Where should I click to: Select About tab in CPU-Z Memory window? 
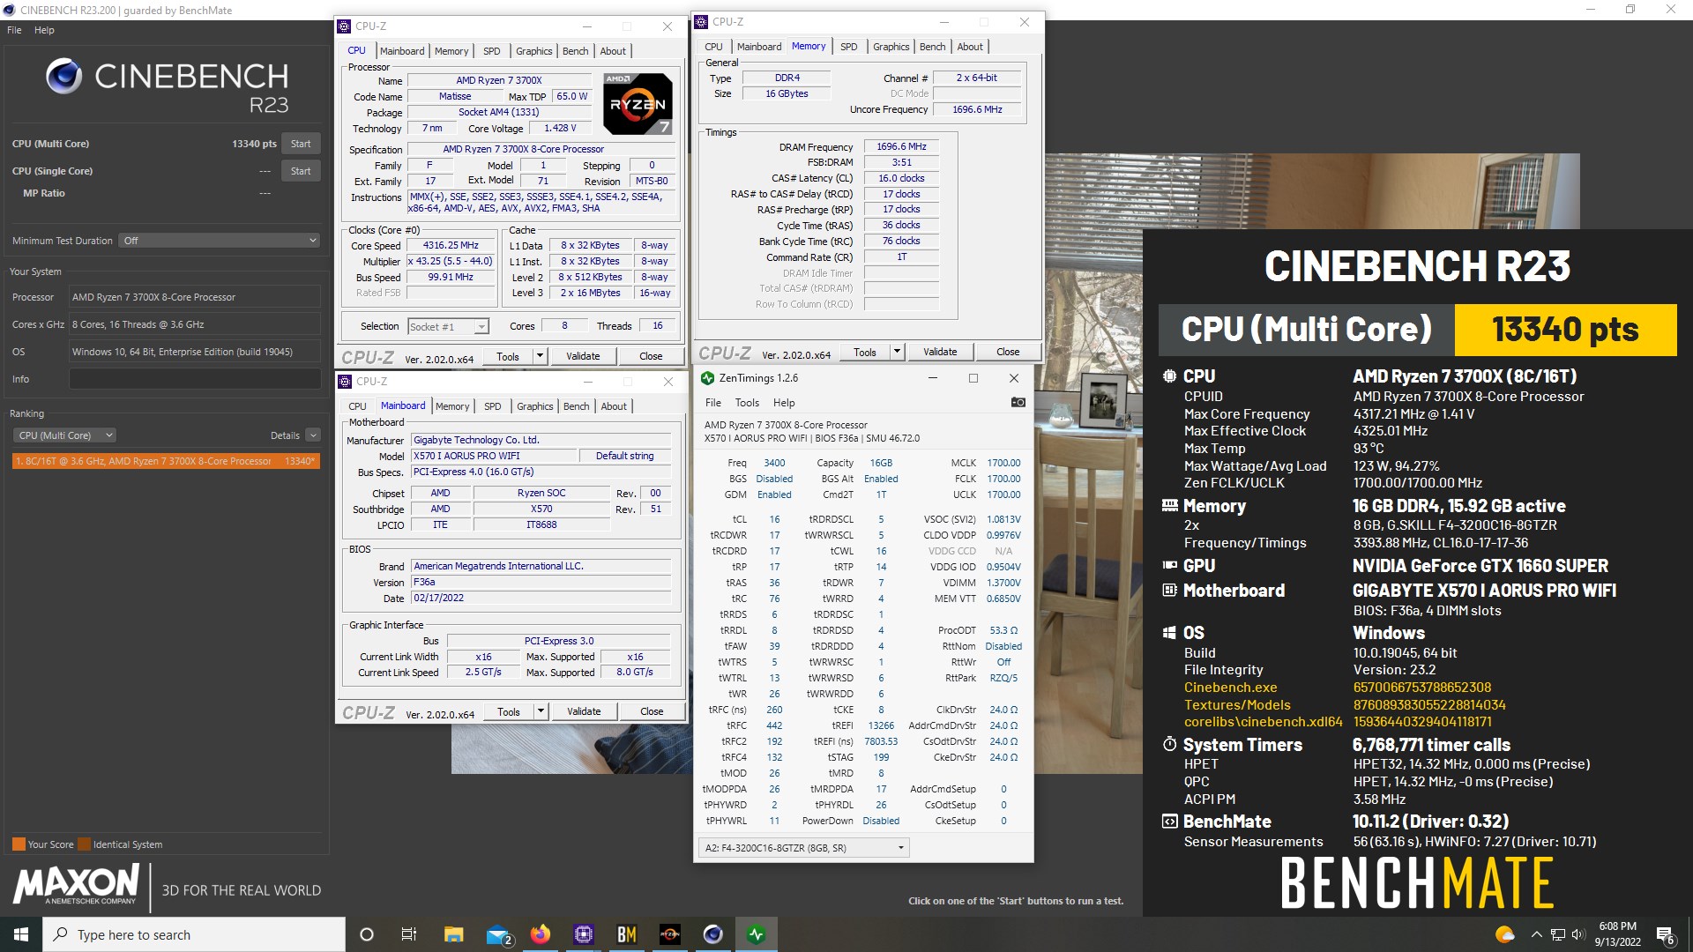pos(970,47)
